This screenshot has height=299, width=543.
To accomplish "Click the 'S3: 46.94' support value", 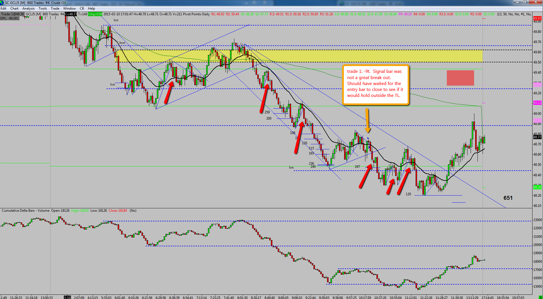I will (391, 14).
